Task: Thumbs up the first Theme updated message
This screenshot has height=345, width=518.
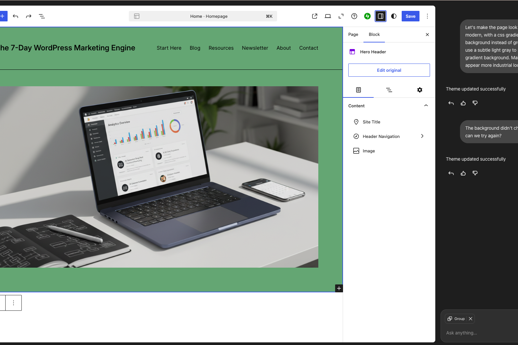Action: click(463, 103)
